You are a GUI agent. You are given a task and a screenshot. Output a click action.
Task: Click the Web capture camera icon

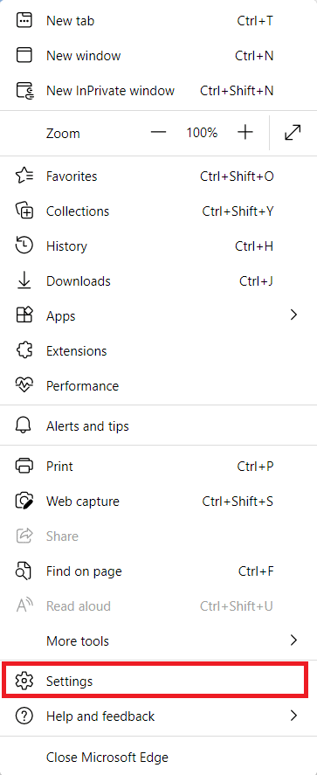[x=24, y=502]
